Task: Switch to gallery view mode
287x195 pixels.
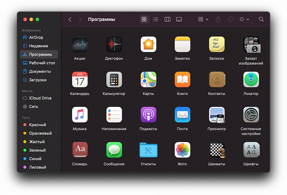Action: (179, 19)
